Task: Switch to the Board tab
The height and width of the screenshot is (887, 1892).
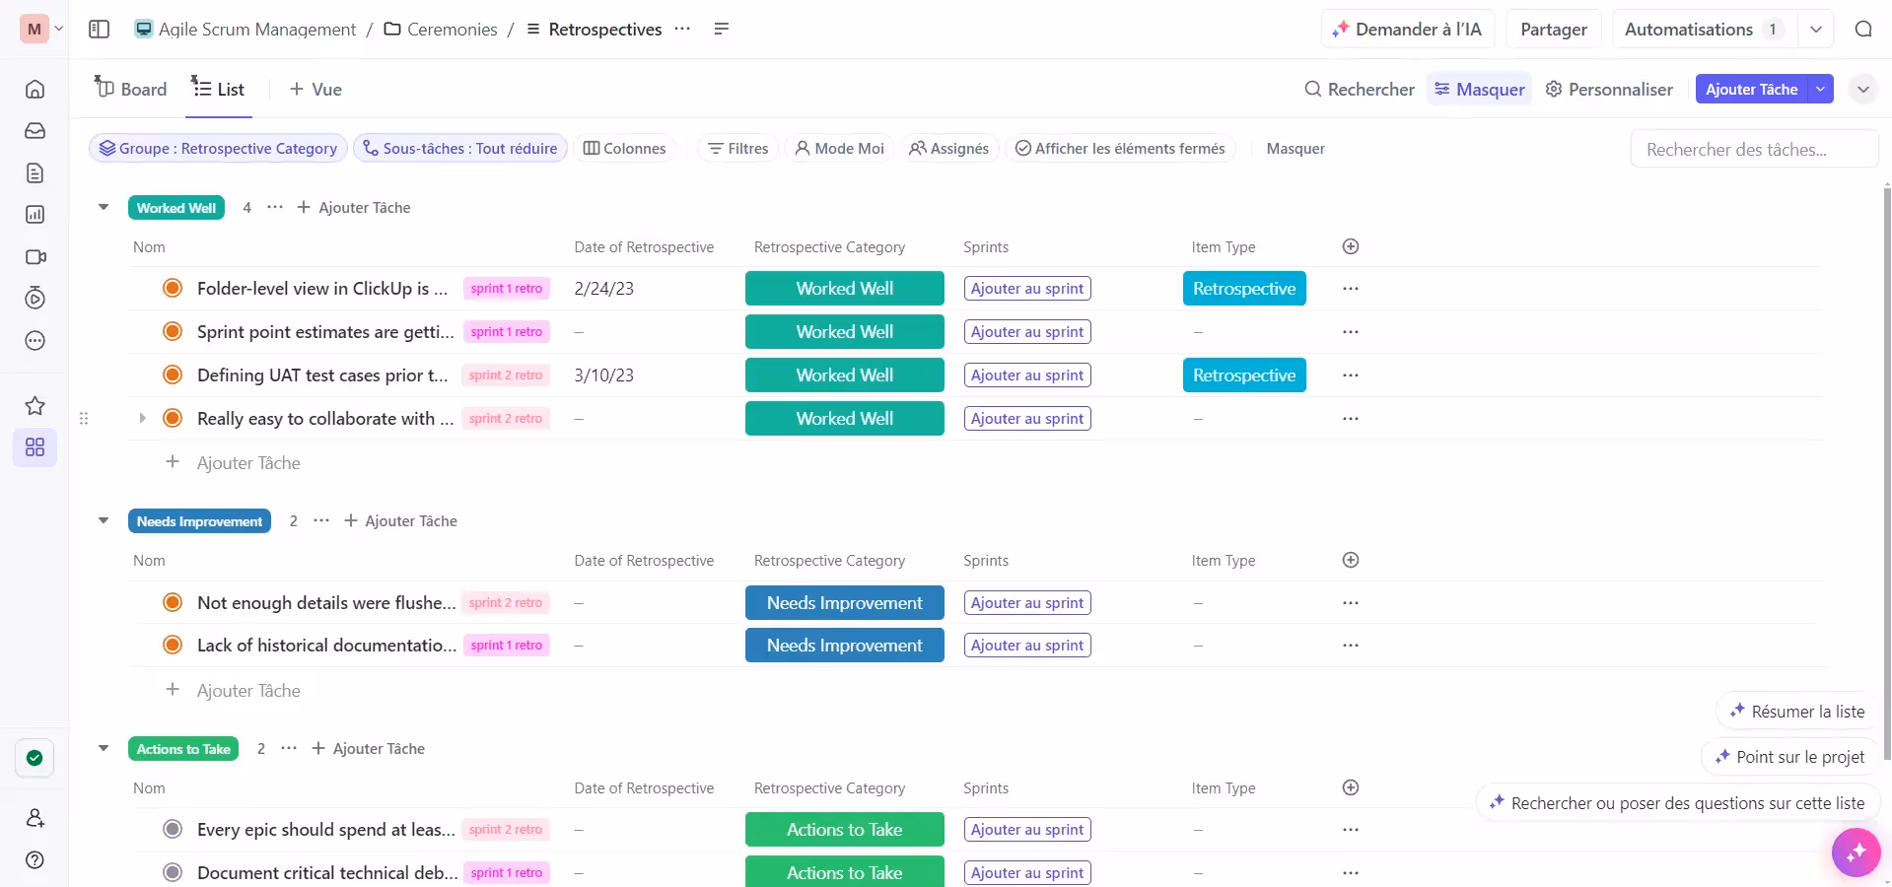Action: click(x=129, y=88)
